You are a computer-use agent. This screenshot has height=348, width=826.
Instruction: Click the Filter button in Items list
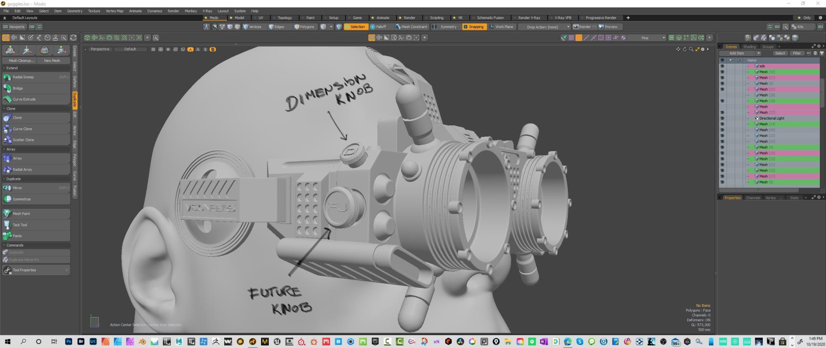[x=797, y=53]
